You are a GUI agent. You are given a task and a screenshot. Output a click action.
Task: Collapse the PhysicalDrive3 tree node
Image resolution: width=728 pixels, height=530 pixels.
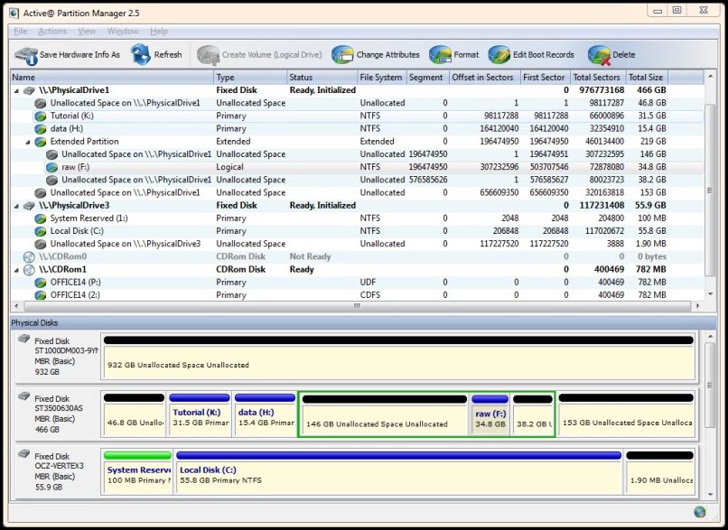[x=17, y=206]
